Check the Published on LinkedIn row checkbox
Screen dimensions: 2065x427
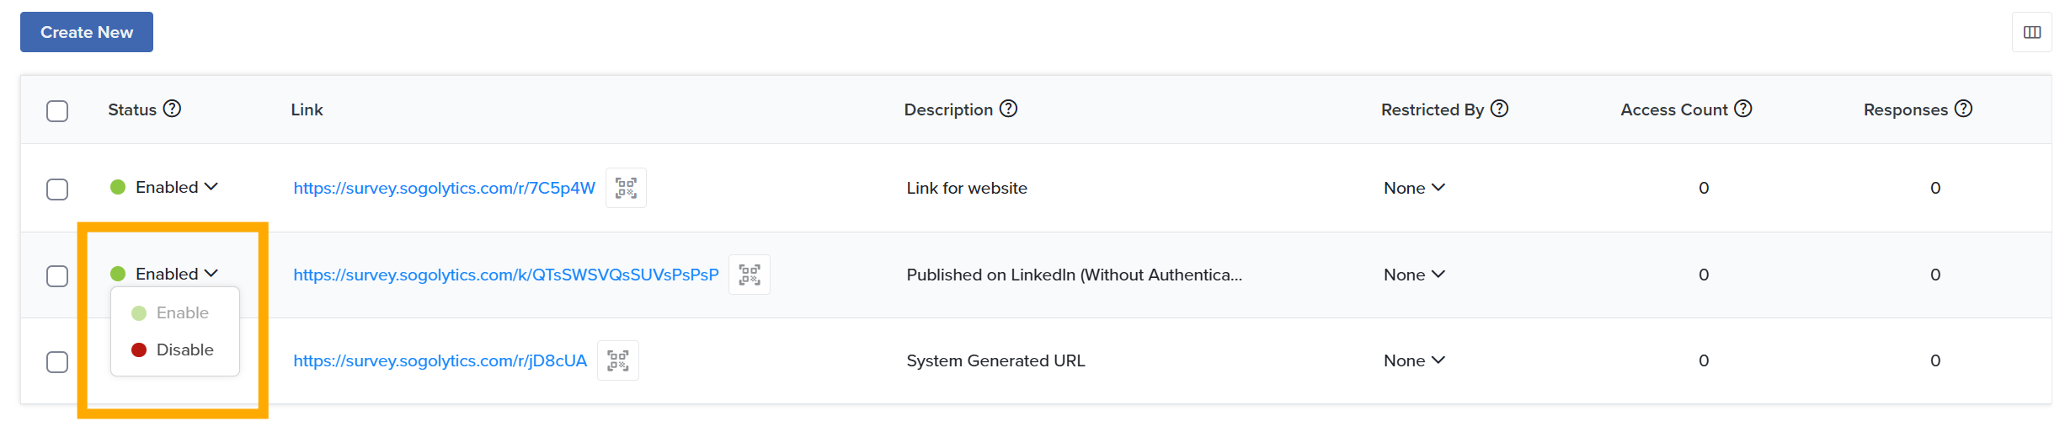point(57,276)
